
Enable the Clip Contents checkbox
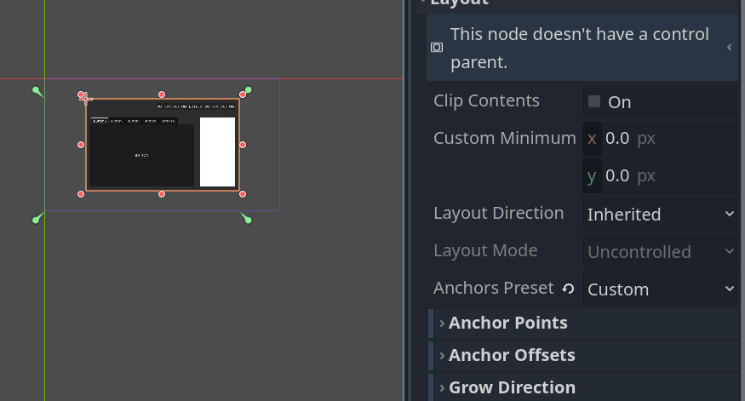[594, 101]
